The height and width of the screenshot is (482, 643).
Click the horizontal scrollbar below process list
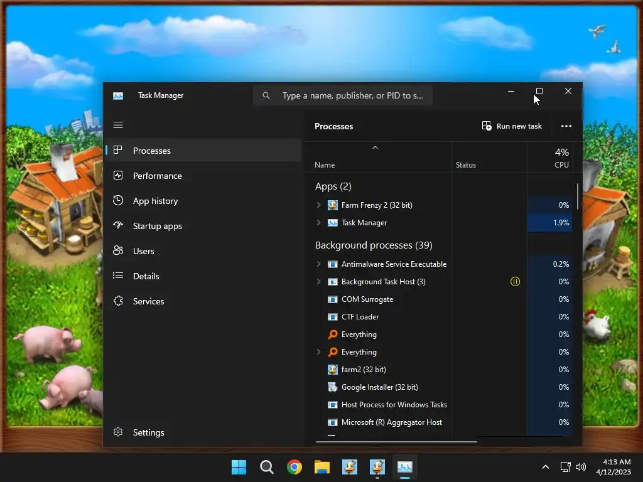(x=396, y=442)
